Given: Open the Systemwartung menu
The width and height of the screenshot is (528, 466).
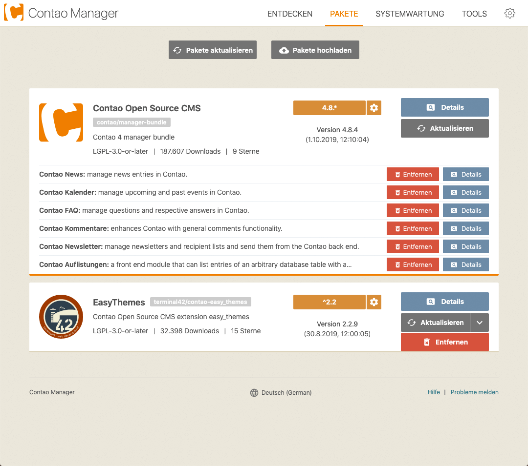Looking at the screenshot, I should coord(410,14).
